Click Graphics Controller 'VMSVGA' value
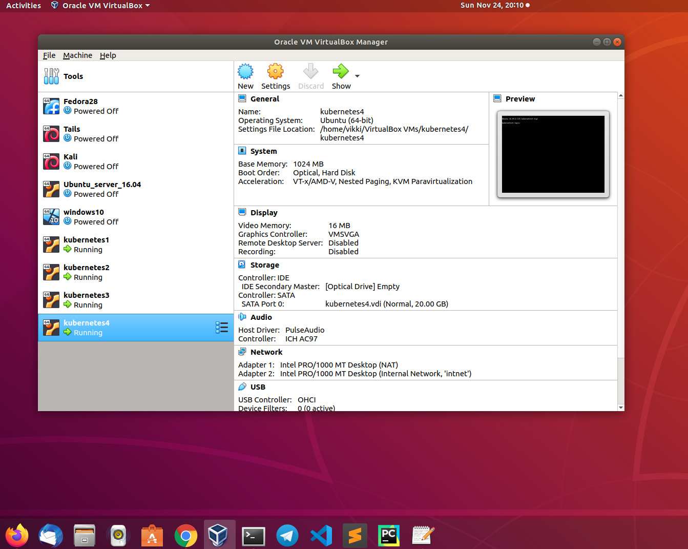 click(x=344, y=234)
